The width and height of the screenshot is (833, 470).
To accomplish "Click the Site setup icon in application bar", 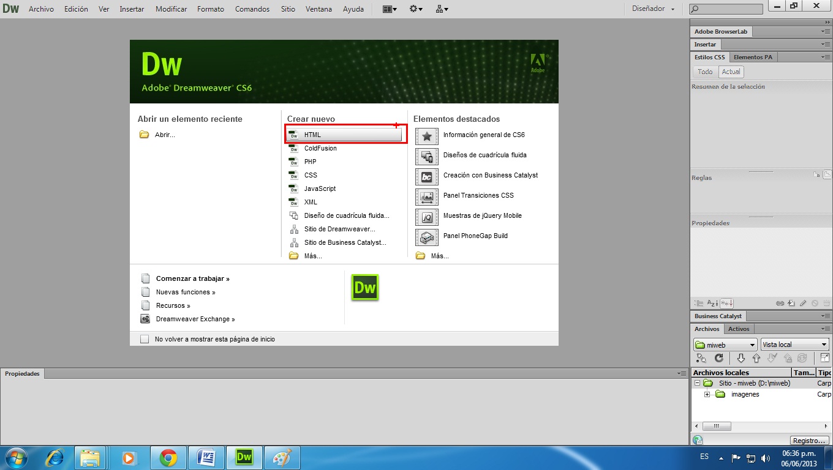I will point(439,9).
